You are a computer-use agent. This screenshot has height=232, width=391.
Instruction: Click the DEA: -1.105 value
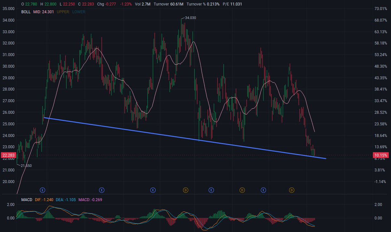point(66,200)
